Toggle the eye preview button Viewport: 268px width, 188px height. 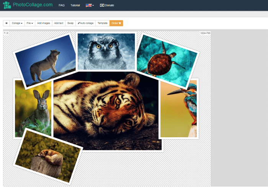click(x=7, y=23)
